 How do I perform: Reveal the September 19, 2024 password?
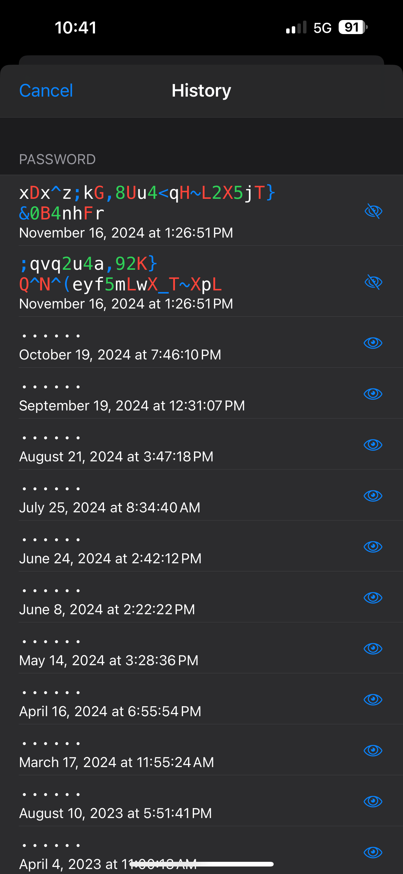tap(373, 394)
